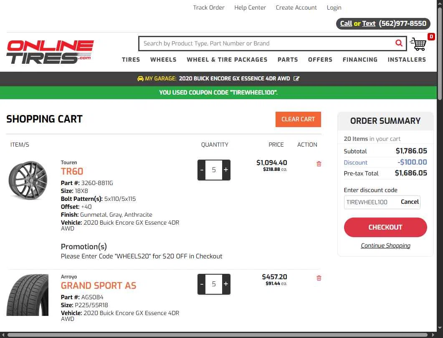
Task: Click the Clear Cart button
Action: [x=298, y=120]
